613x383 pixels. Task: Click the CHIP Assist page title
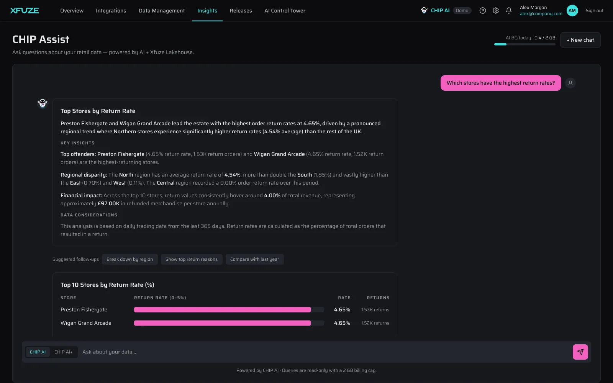tap(41, 39)
